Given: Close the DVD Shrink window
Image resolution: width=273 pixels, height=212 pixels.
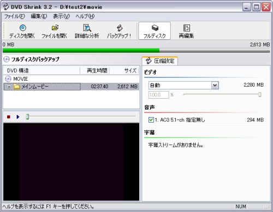Looking at the screenshot, I should (x=266, y=7).
